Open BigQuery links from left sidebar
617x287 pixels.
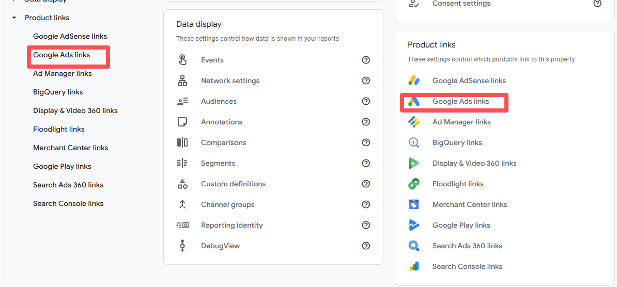(x=58, y=92)
